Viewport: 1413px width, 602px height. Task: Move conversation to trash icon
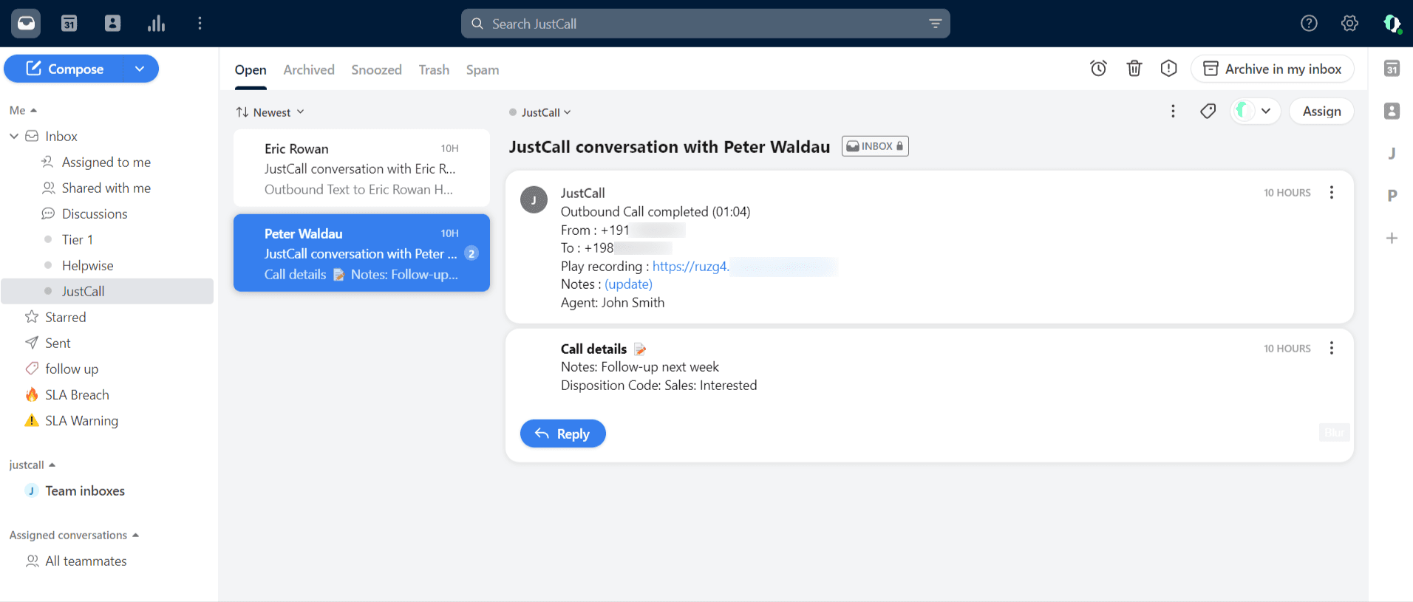[1134, 69]
